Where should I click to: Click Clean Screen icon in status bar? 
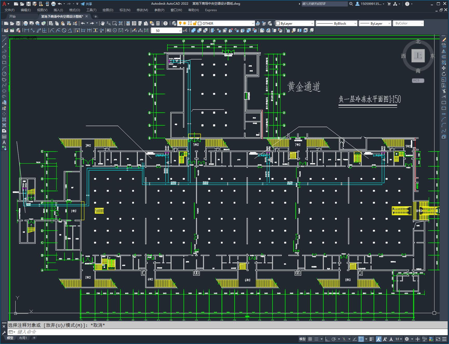pos(438,339)
